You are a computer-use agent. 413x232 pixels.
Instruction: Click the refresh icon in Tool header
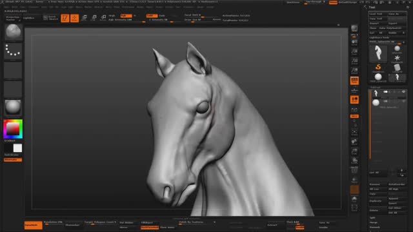(408, 7)
